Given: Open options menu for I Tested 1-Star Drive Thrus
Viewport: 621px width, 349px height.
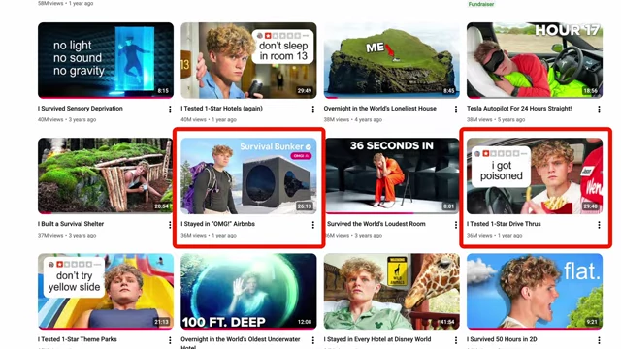Looking at the screenshot, I should pos(599,225).
